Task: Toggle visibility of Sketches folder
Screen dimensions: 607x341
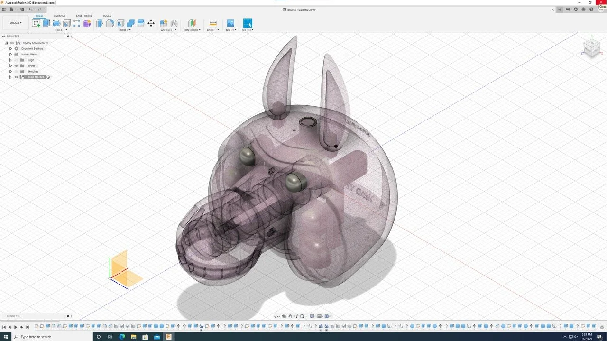Action: click(x=16, y=72)
